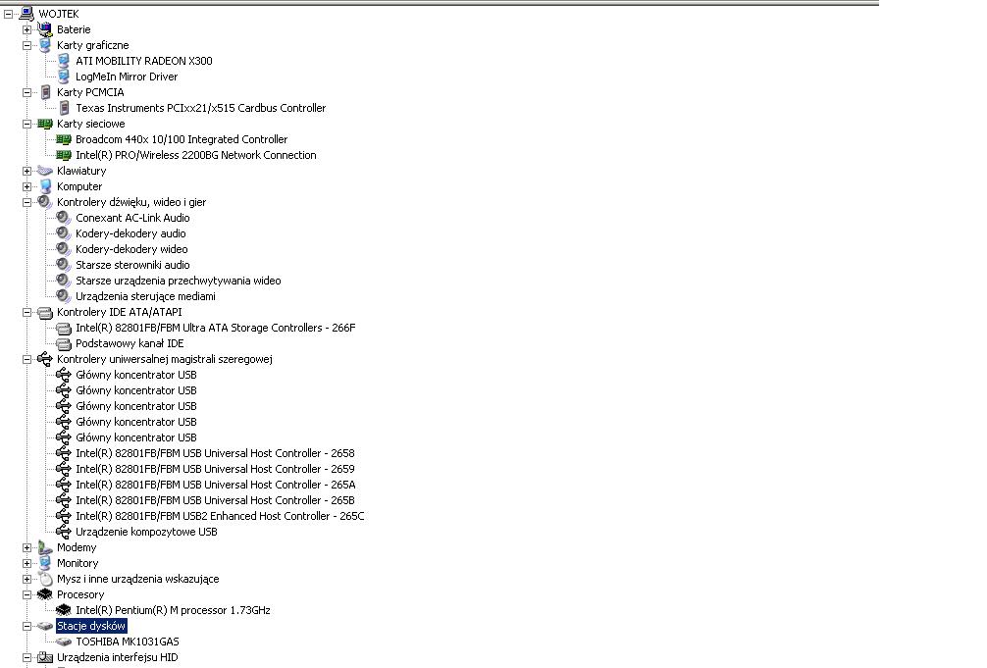Select USB2 Enhanced Host Controller - 265C
Screen dimensions: 987x668
[220, 516]
